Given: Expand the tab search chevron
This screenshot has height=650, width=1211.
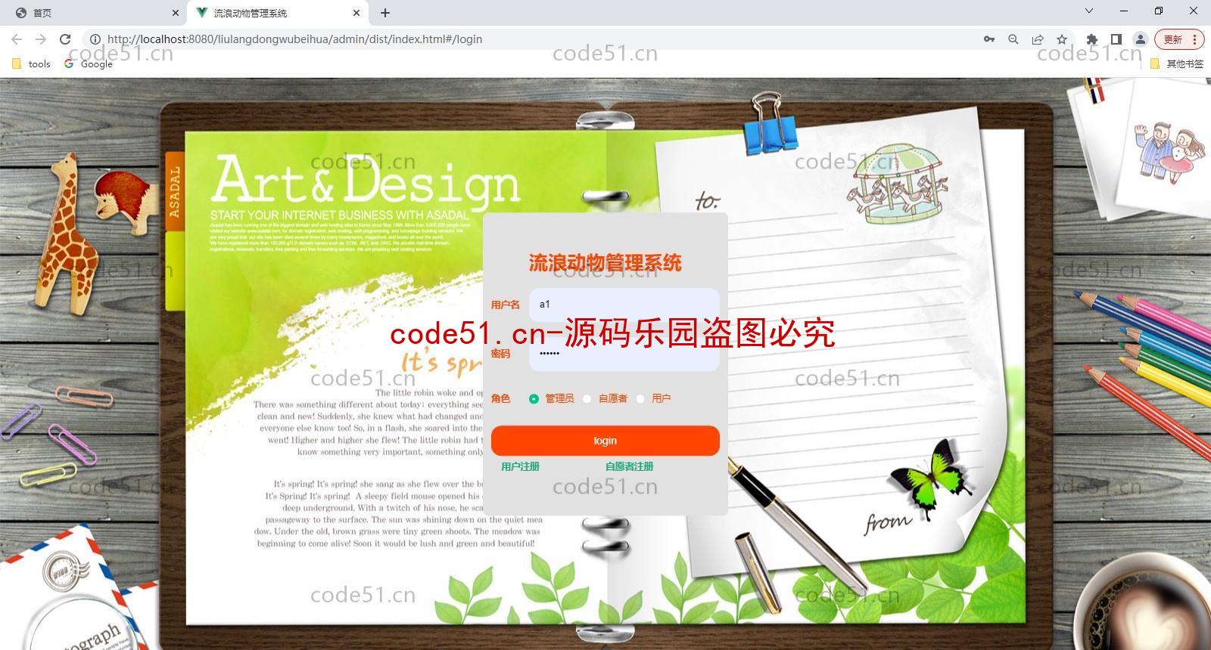Looking at the screenshot, I should point(1089,11).
